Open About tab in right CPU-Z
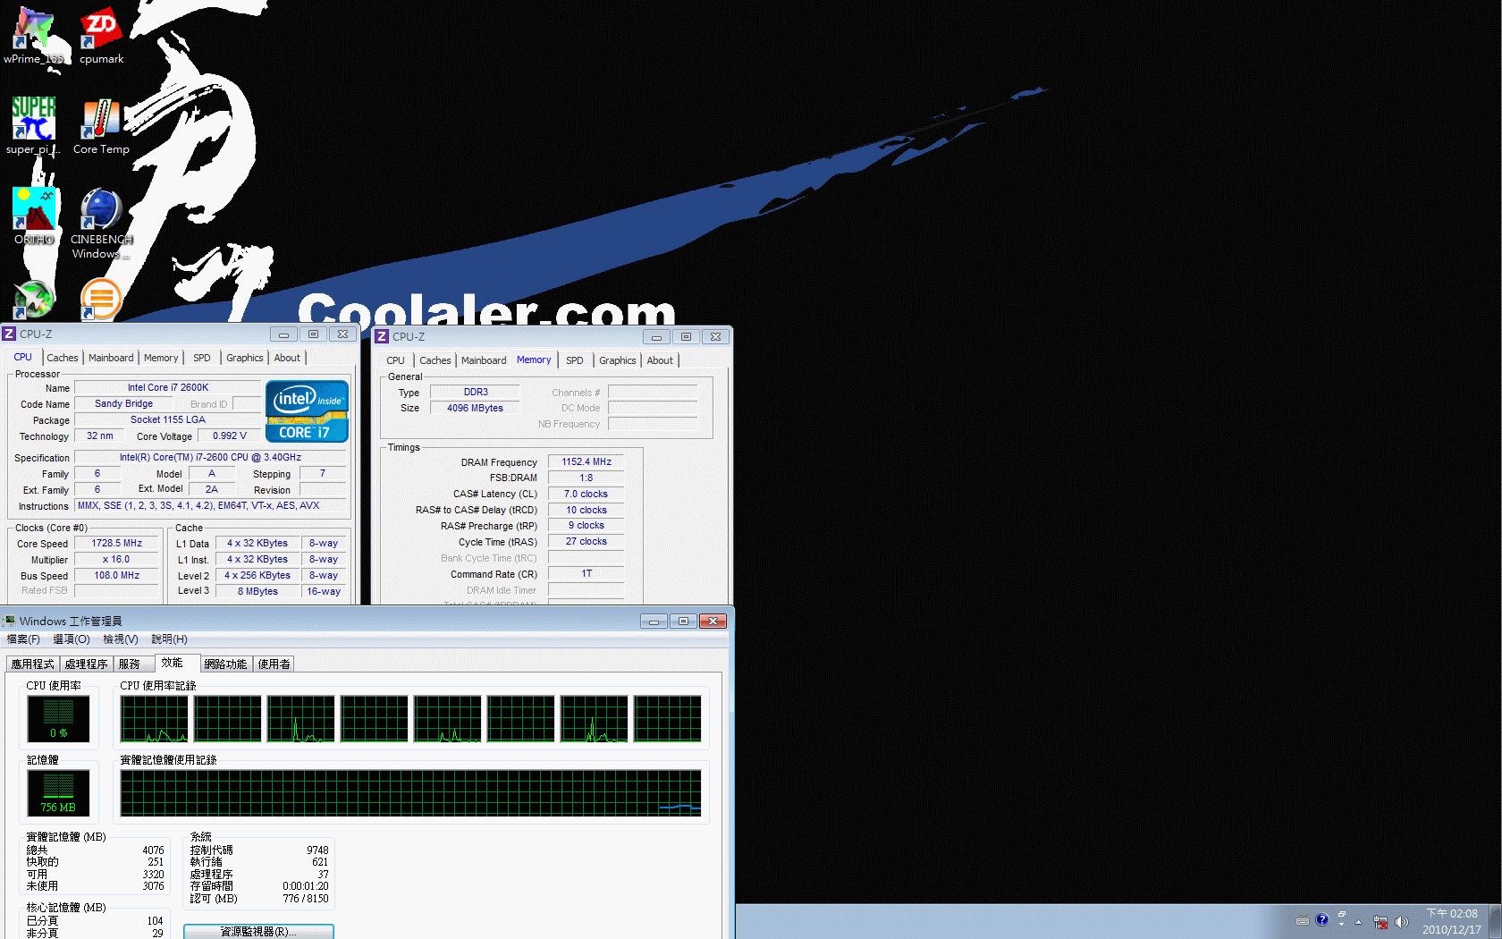The image size is (1502, 939). pos(660,360)
